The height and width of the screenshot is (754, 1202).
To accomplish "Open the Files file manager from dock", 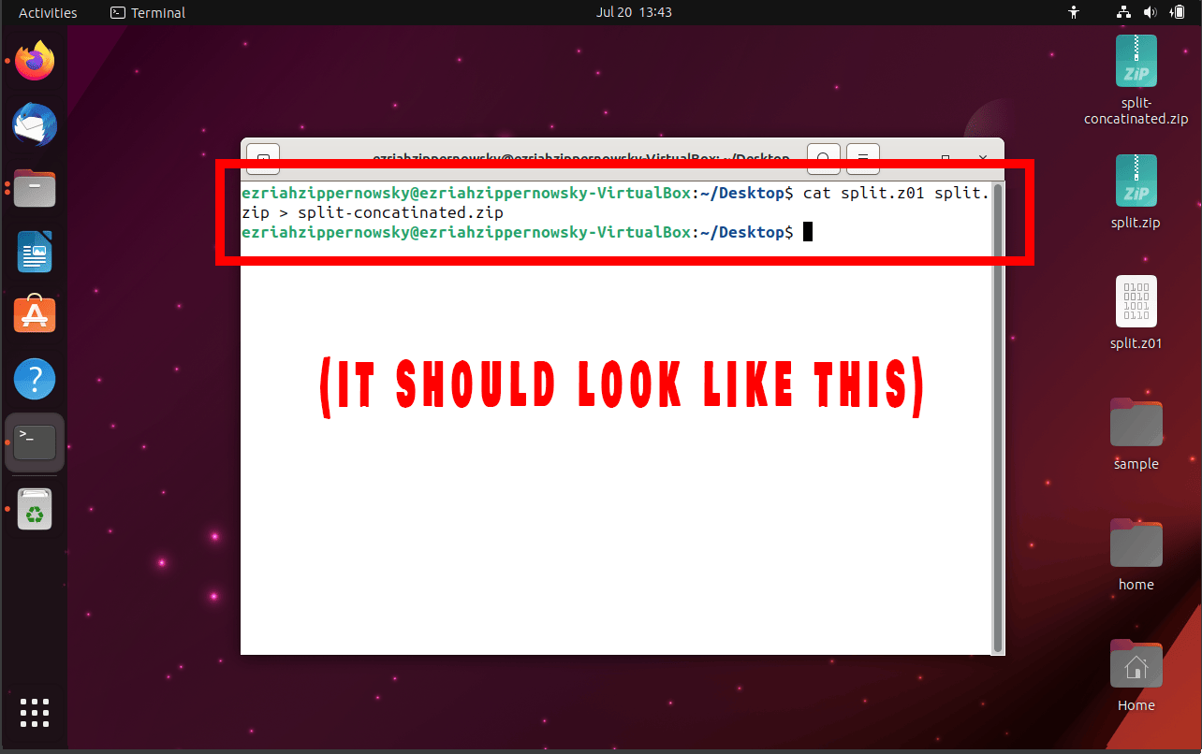I will point(34,188).
